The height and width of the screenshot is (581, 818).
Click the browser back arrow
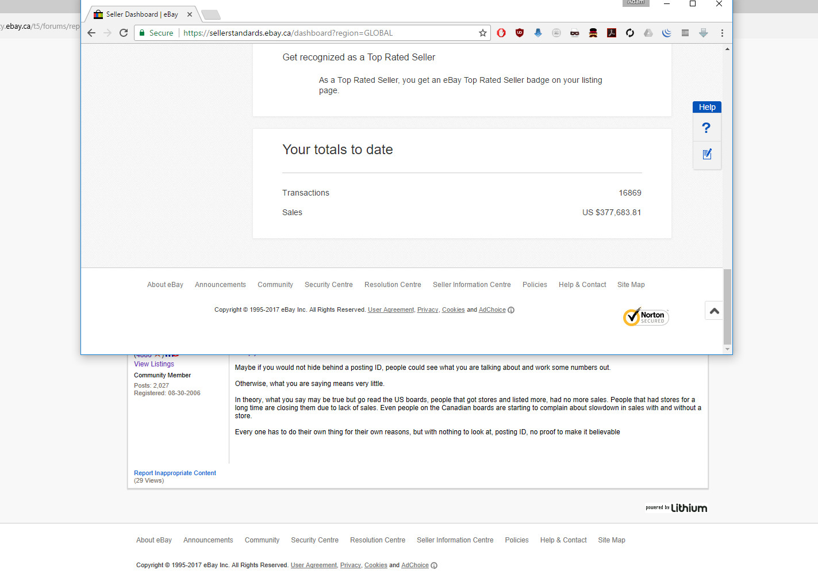(91, 33)
